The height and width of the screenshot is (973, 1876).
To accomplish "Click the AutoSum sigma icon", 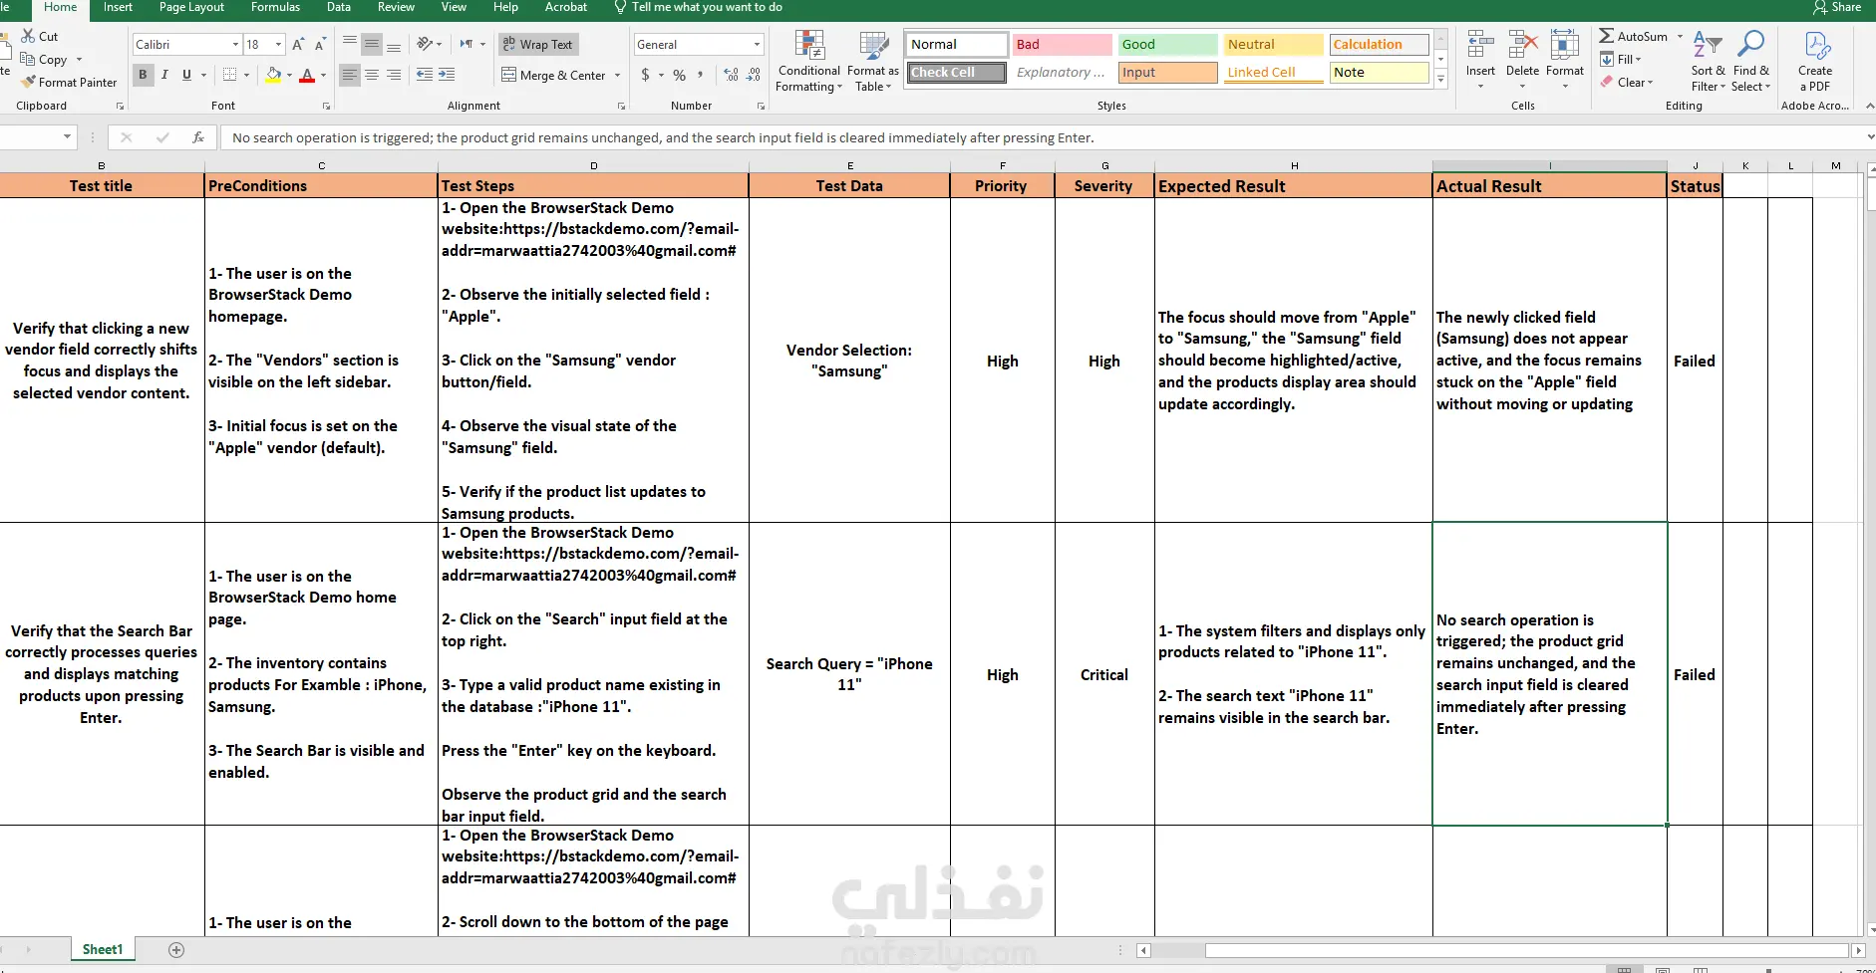I will pos(1607,36).
